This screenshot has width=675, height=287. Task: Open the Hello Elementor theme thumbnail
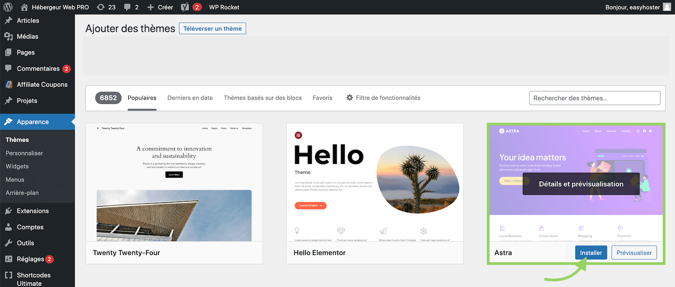tap(374, 182)
